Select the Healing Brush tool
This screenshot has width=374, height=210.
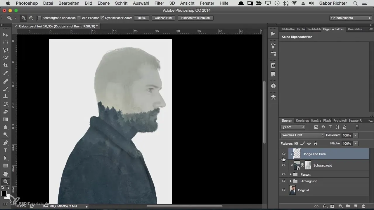tap(6, 81)
